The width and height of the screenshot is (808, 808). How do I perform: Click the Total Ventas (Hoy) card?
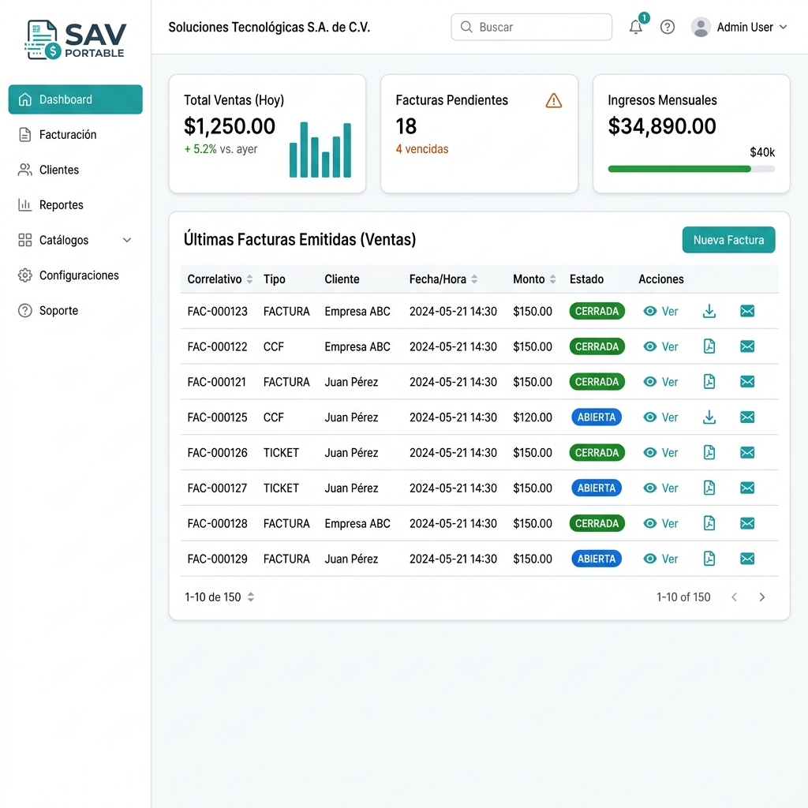click(267, 134)
